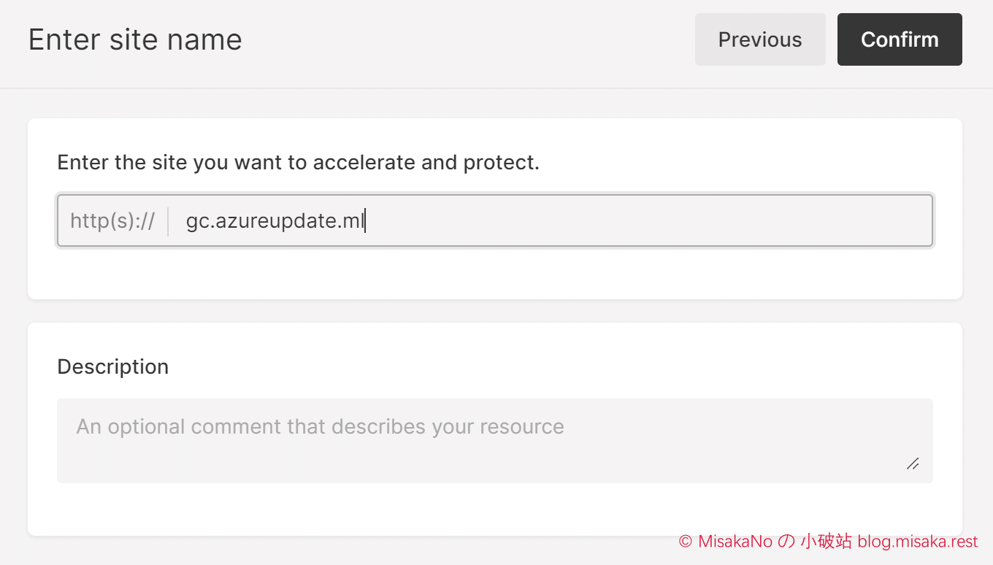This screenshot has width=993, height=565.
Task: Click the vertical divider after http(s)://
Action: tap(168, 221)
